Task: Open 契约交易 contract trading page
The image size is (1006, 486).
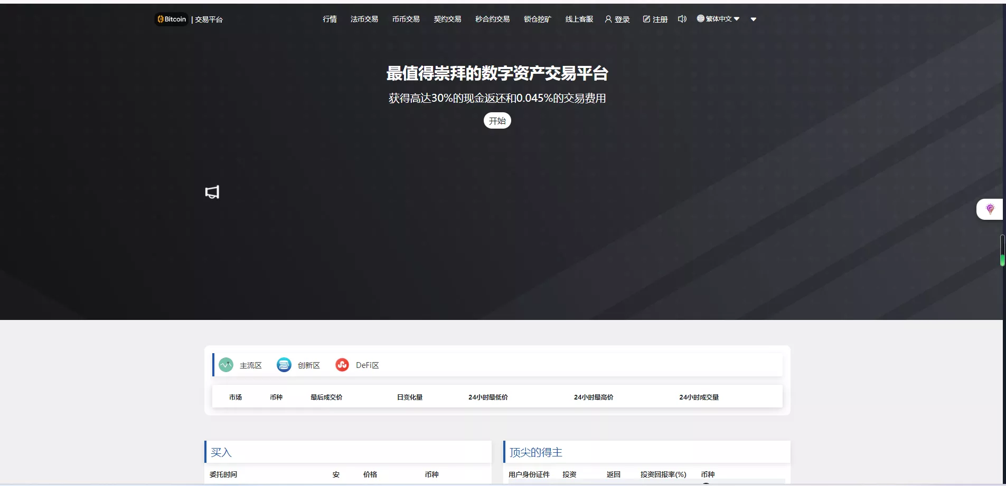Action: 447,19
